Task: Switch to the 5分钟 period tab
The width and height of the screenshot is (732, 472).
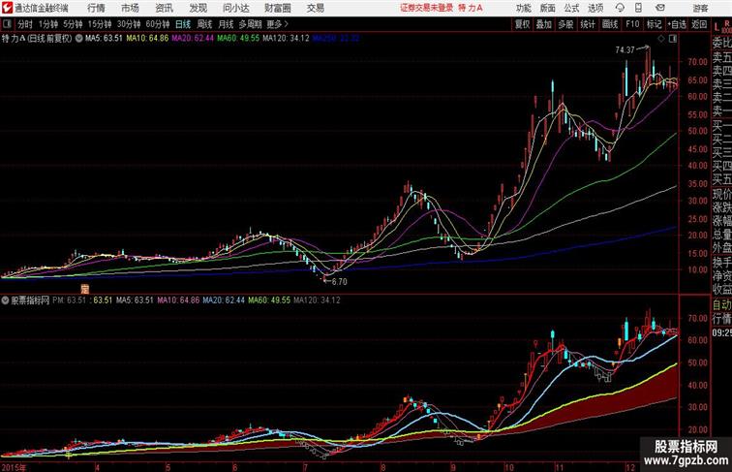Action: click(x=73, y=24)
